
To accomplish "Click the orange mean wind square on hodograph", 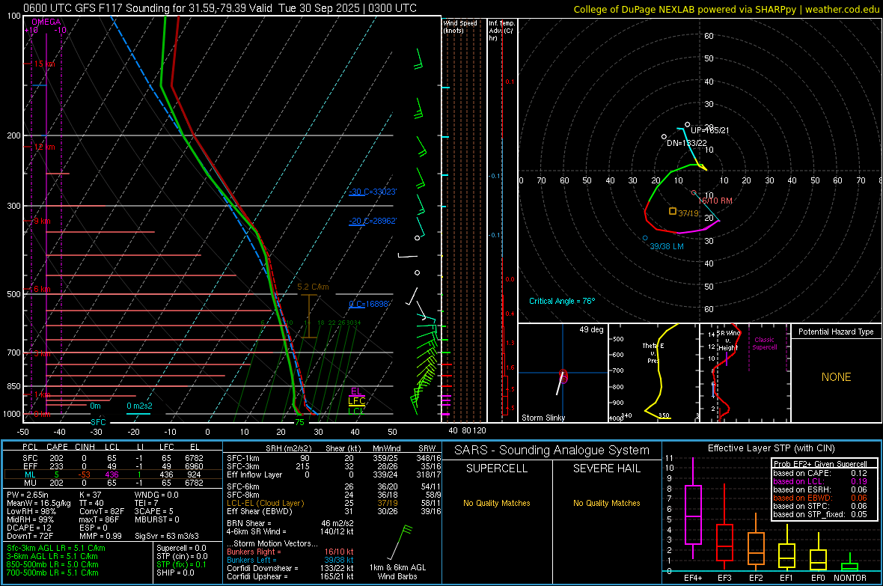I will point(673,211).
